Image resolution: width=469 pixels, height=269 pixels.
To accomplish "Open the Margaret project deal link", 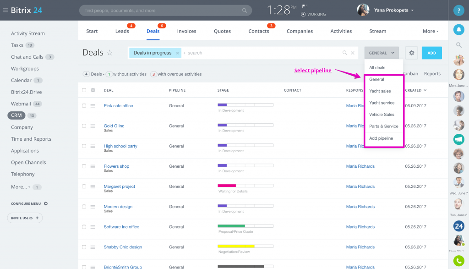I will pos(120,187).
